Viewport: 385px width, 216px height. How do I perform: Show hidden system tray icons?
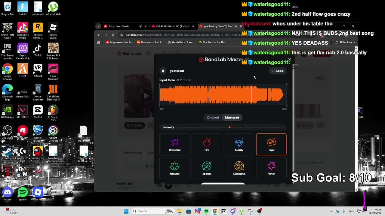[x=331, y=211]
